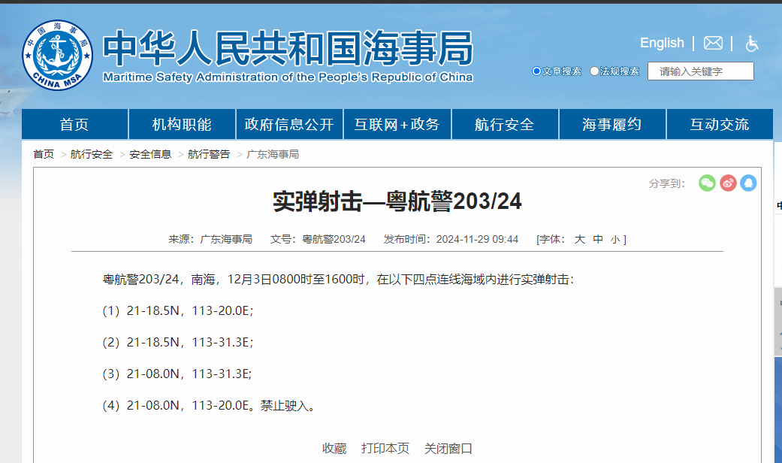Click the 安全信息 breadcrumb link

coord(150,154)
